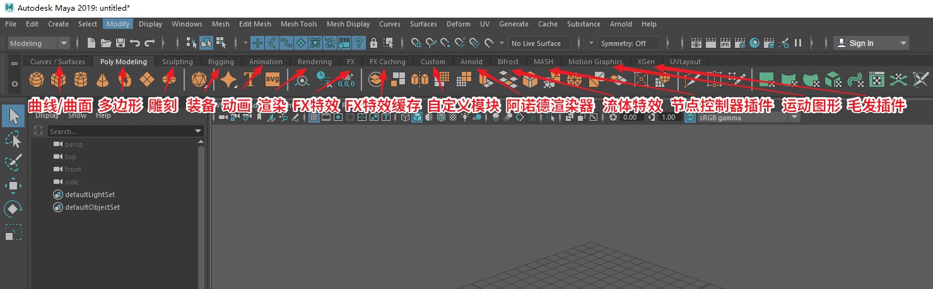Open the No Live Surface field
This screenshot has width=933, height=289.
tap(539, 43)
